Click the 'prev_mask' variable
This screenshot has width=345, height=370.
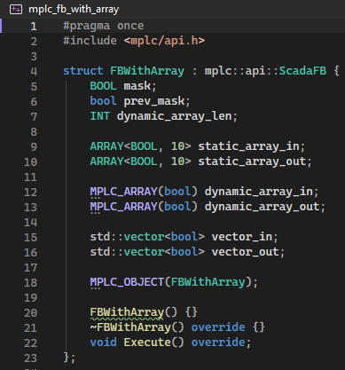pos(154,101)
